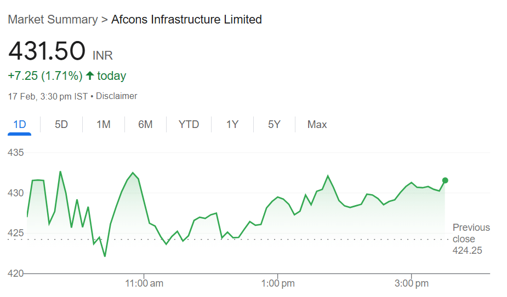Click the green end-of-day price dot
This screenshot has height=297, width=507.
click(x=445, y=180)
